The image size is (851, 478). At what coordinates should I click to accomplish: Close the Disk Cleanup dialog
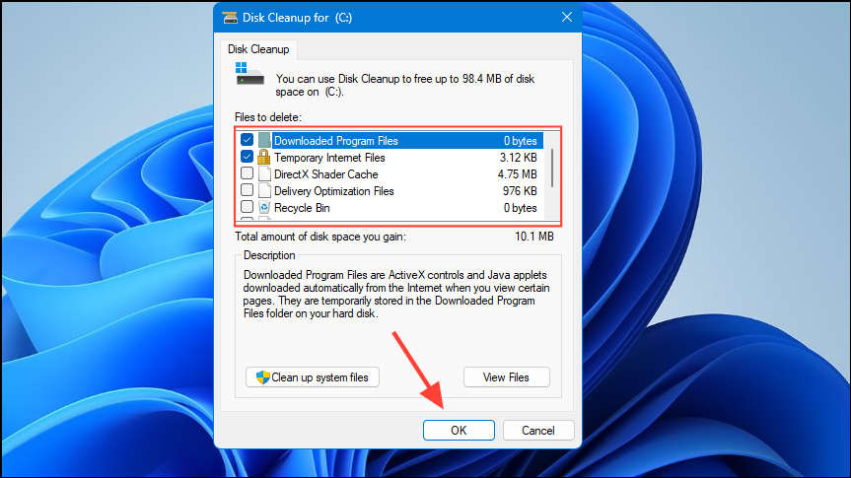click(x=567, y=18)
